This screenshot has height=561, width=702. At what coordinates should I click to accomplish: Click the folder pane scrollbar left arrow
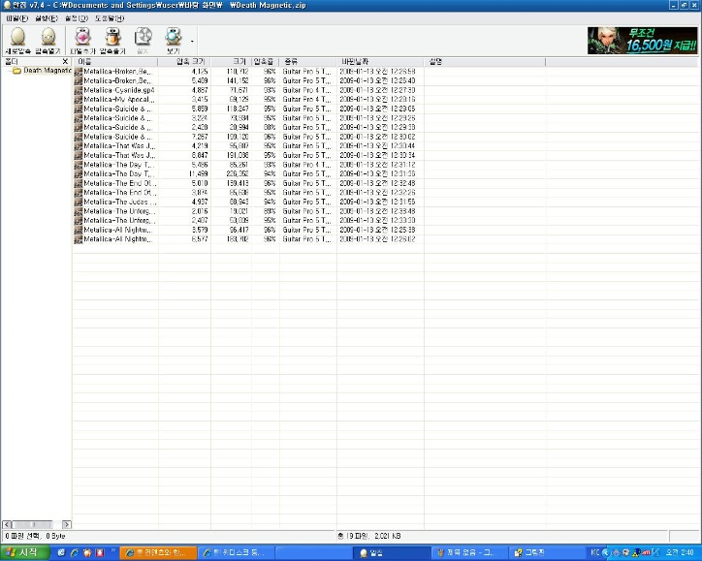(7, 524)
